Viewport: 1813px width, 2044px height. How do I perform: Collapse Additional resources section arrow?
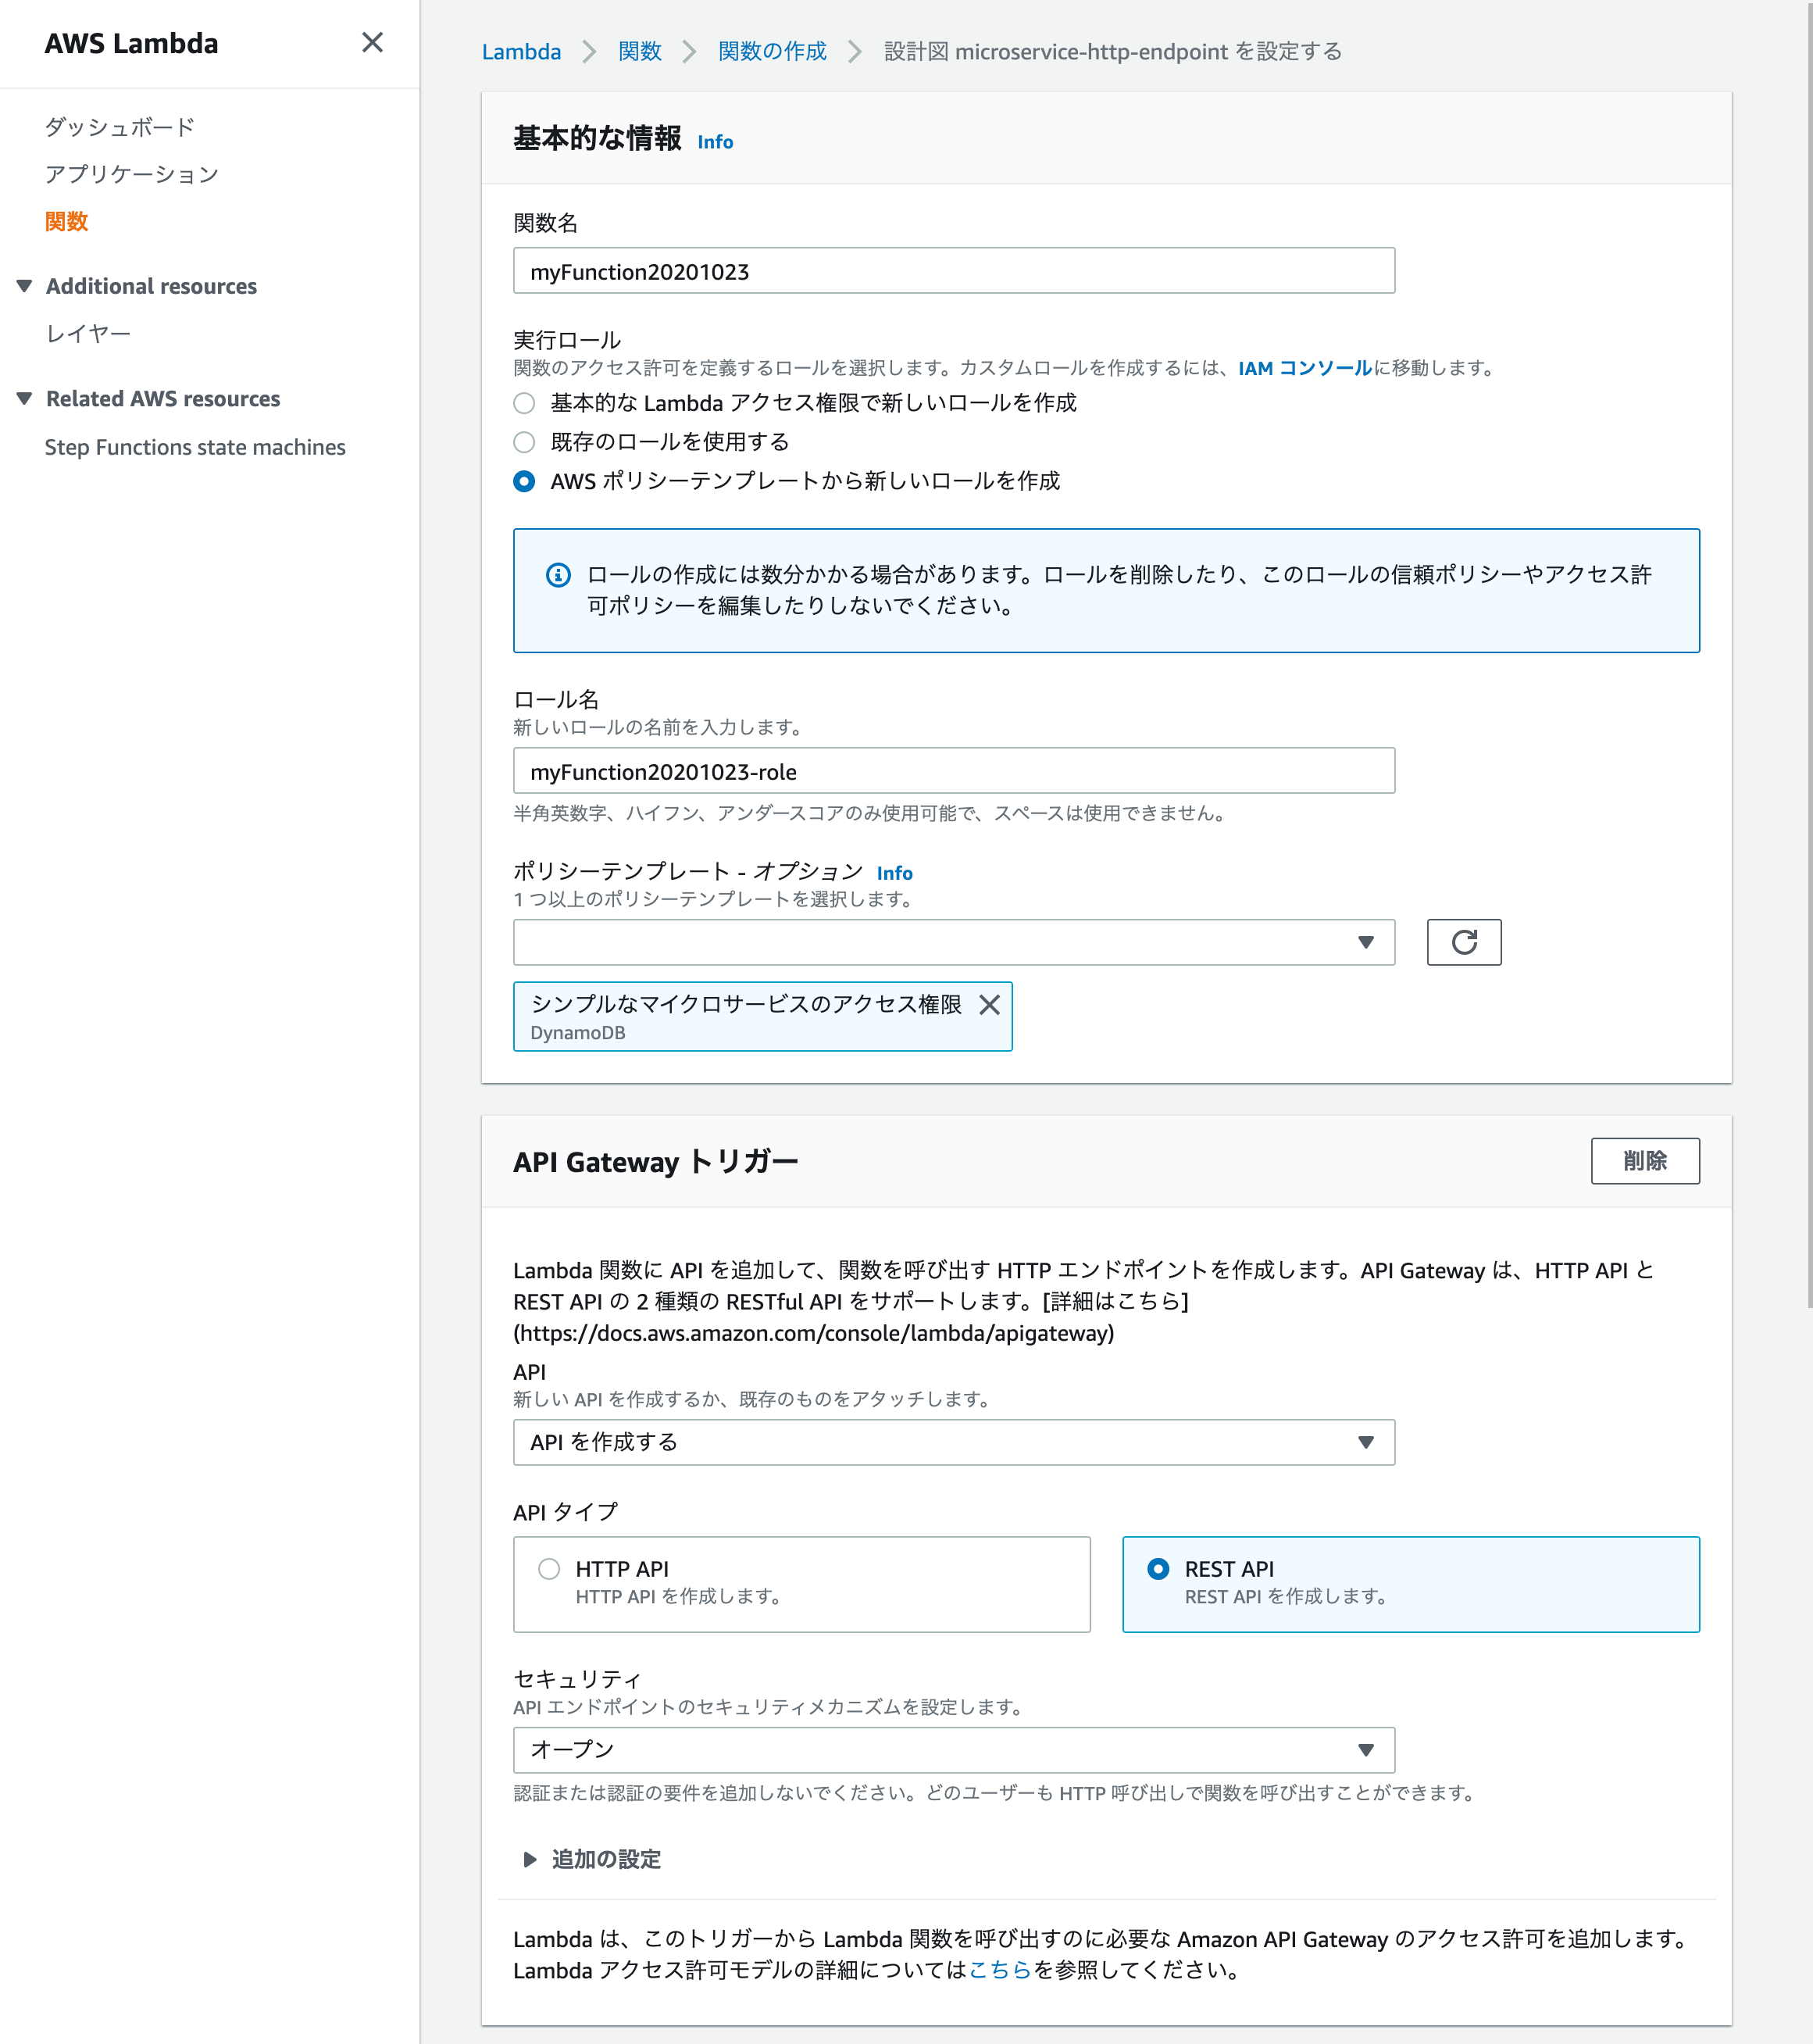pos(25,286)
